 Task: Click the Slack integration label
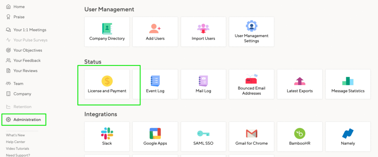[107, 143]
